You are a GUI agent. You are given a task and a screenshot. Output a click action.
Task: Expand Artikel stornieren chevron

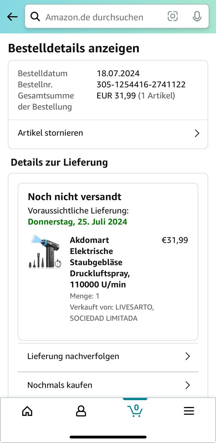click(197, 133)
